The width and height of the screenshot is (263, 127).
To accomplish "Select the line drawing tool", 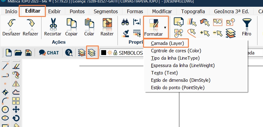I will tap(5, 66).
